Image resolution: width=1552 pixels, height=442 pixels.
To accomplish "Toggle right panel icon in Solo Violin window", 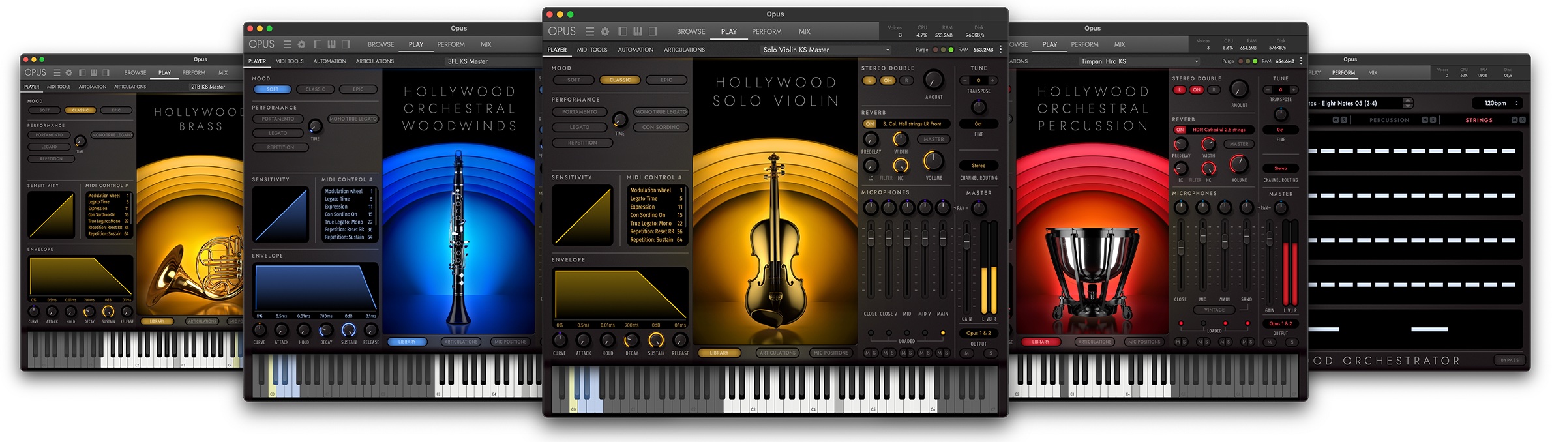I will click(x=653, y=31).
